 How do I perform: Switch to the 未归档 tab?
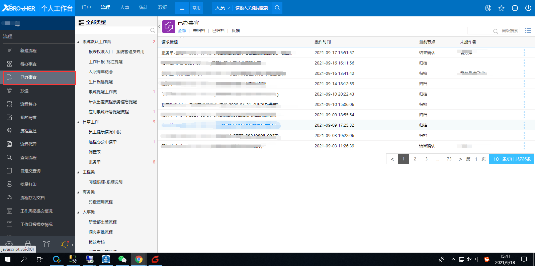199,31
